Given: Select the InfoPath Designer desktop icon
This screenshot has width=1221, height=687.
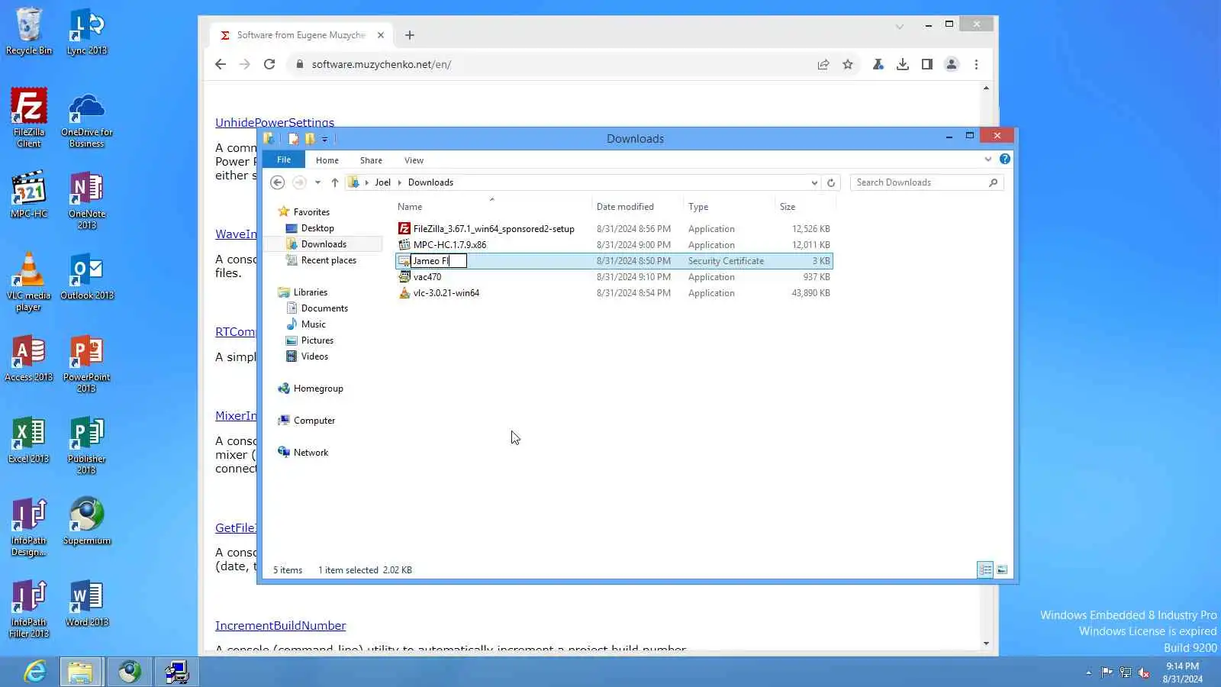Looking at the screenshot, I should [29, 527].
